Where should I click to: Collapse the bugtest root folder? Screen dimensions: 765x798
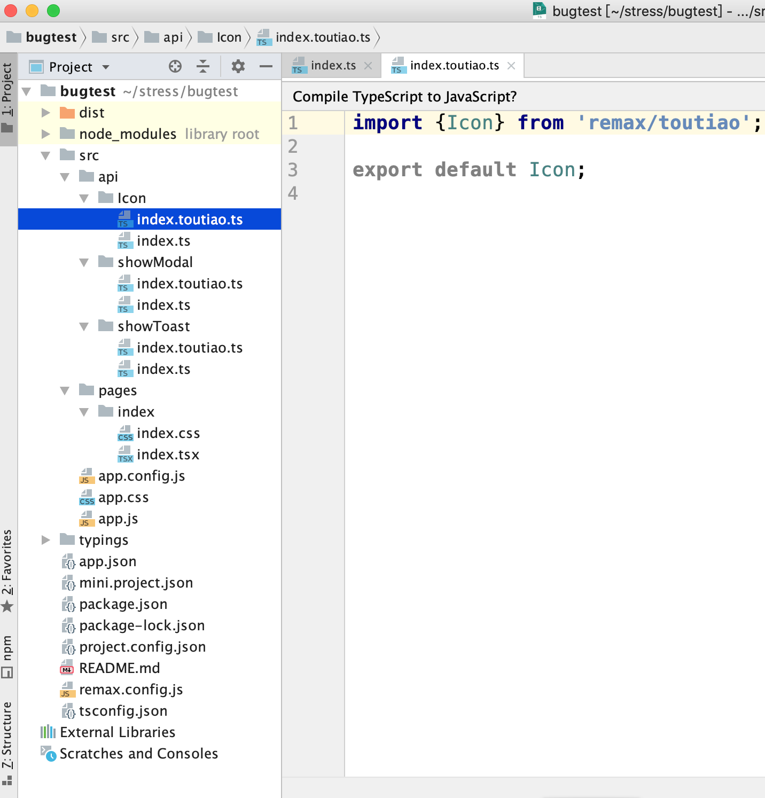(27, 92)
